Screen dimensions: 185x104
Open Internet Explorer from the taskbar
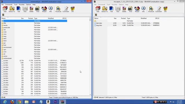5,102
